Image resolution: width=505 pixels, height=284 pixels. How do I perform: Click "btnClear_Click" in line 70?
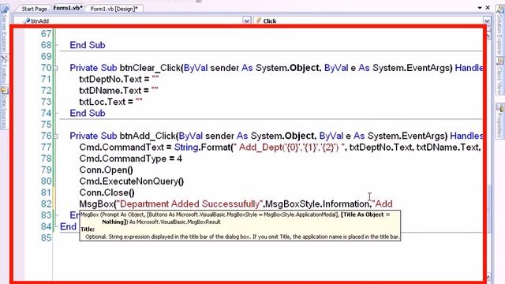150,68
